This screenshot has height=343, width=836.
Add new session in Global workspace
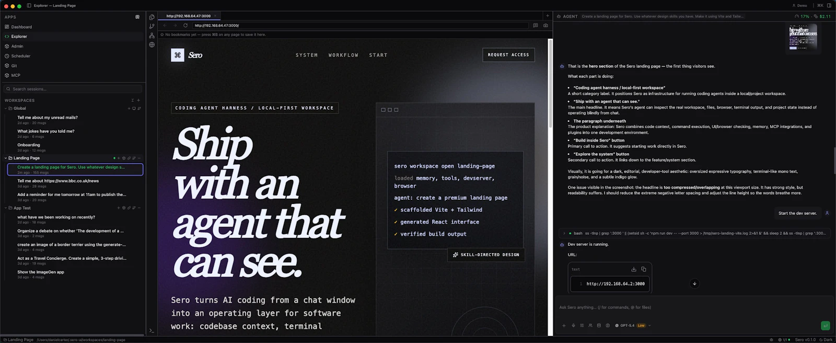tap(129, 108)
